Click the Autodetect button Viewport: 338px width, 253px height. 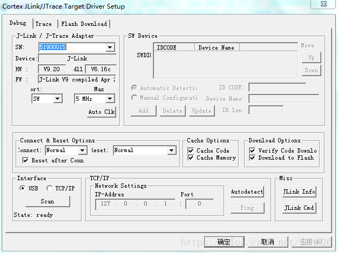point(247,192)
